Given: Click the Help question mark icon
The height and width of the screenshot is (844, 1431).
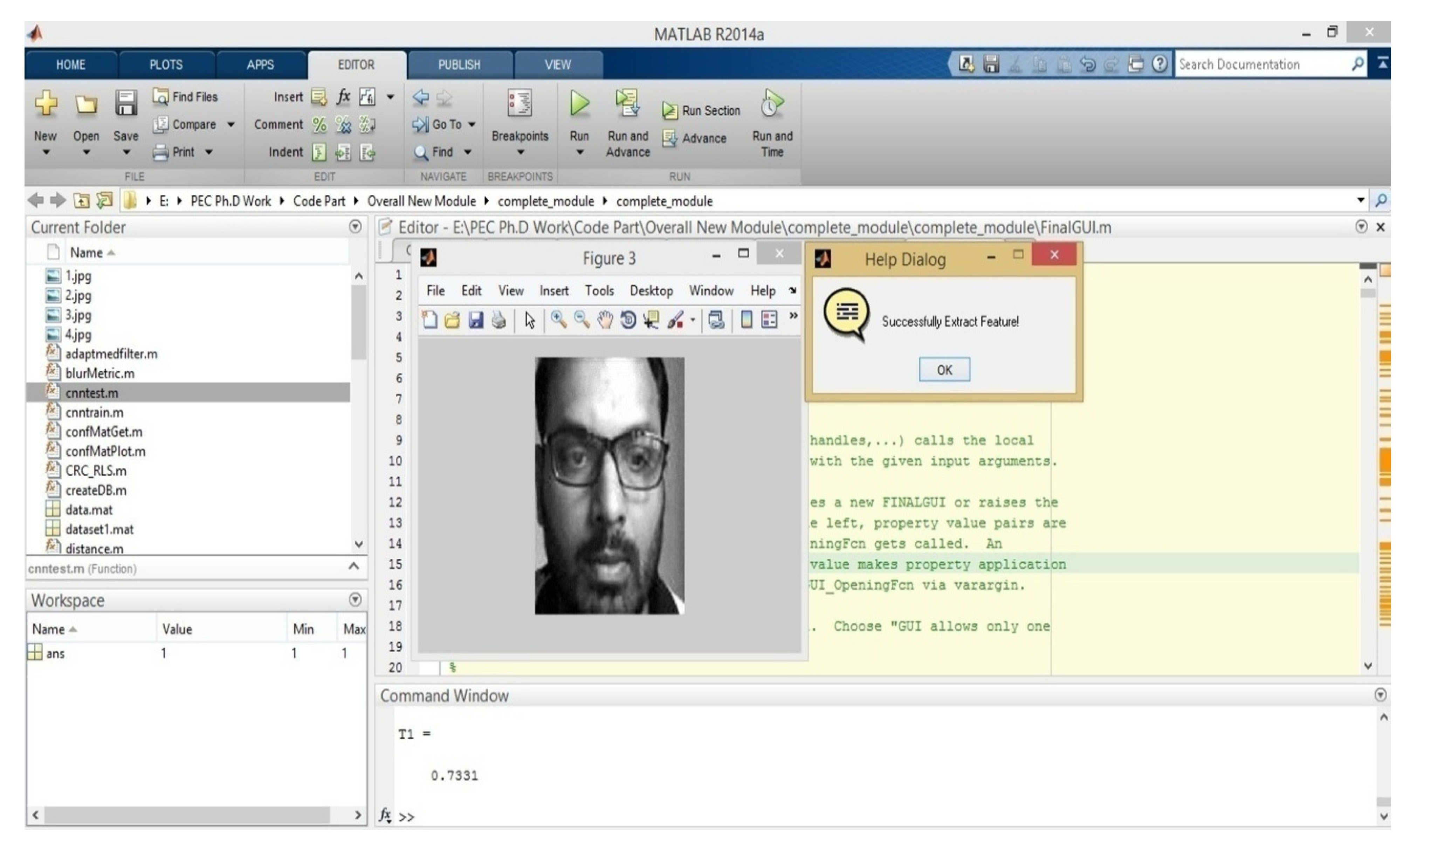Looking at the screenshot, I should click(x=1160, y=64).
